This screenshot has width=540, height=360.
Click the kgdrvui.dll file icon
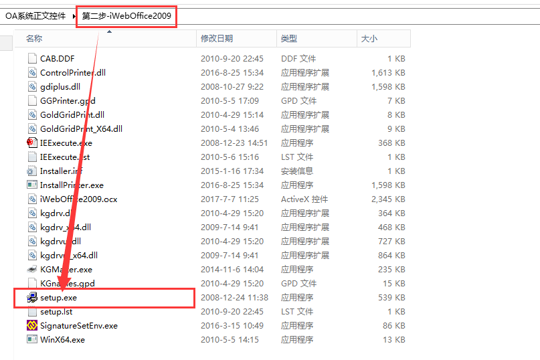(x=32, y=241)
